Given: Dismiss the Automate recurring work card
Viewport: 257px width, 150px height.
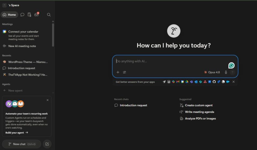Looking at the screenshot, I should [48, 100].
